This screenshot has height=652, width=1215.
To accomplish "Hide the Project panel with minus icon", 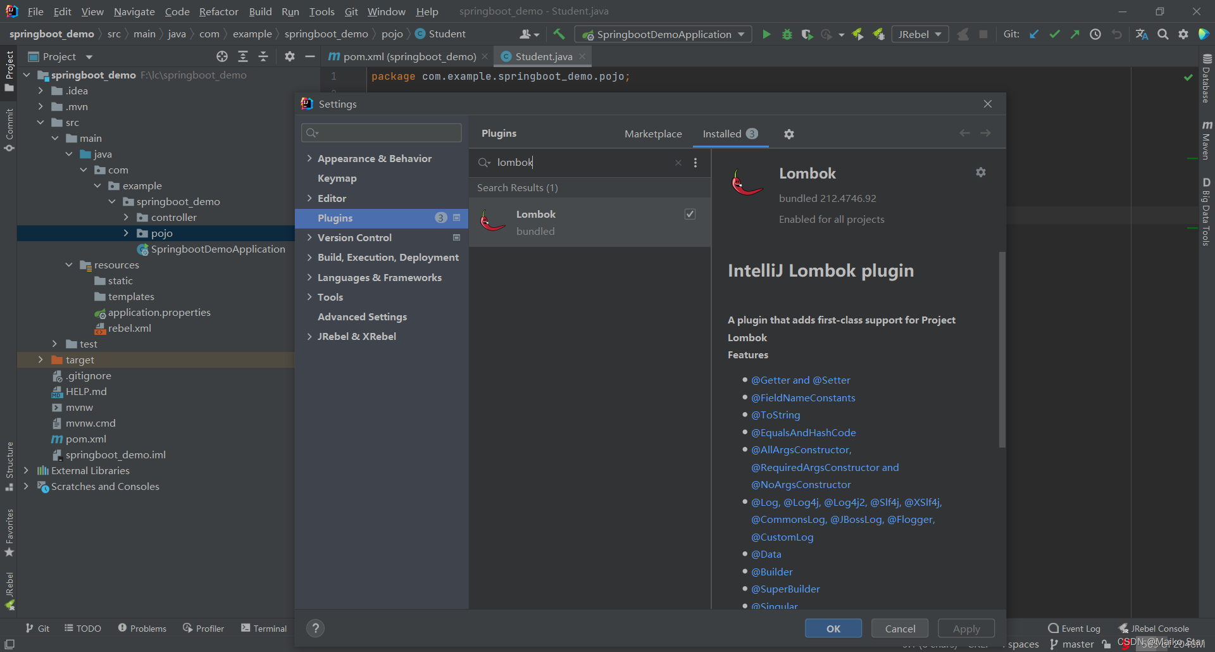I will click(310, 56).
